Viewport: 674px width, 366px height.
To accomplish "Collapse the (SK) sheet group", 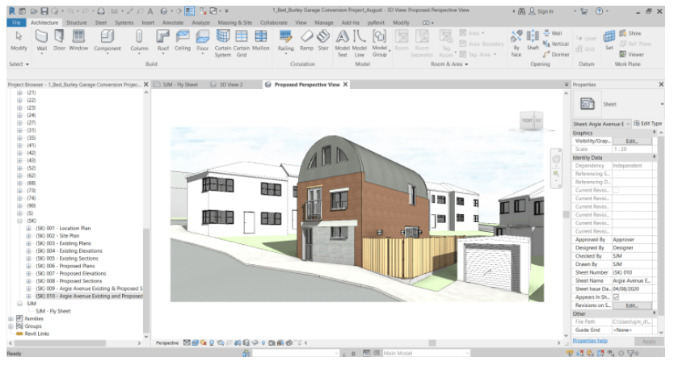I will click(19, 221).
